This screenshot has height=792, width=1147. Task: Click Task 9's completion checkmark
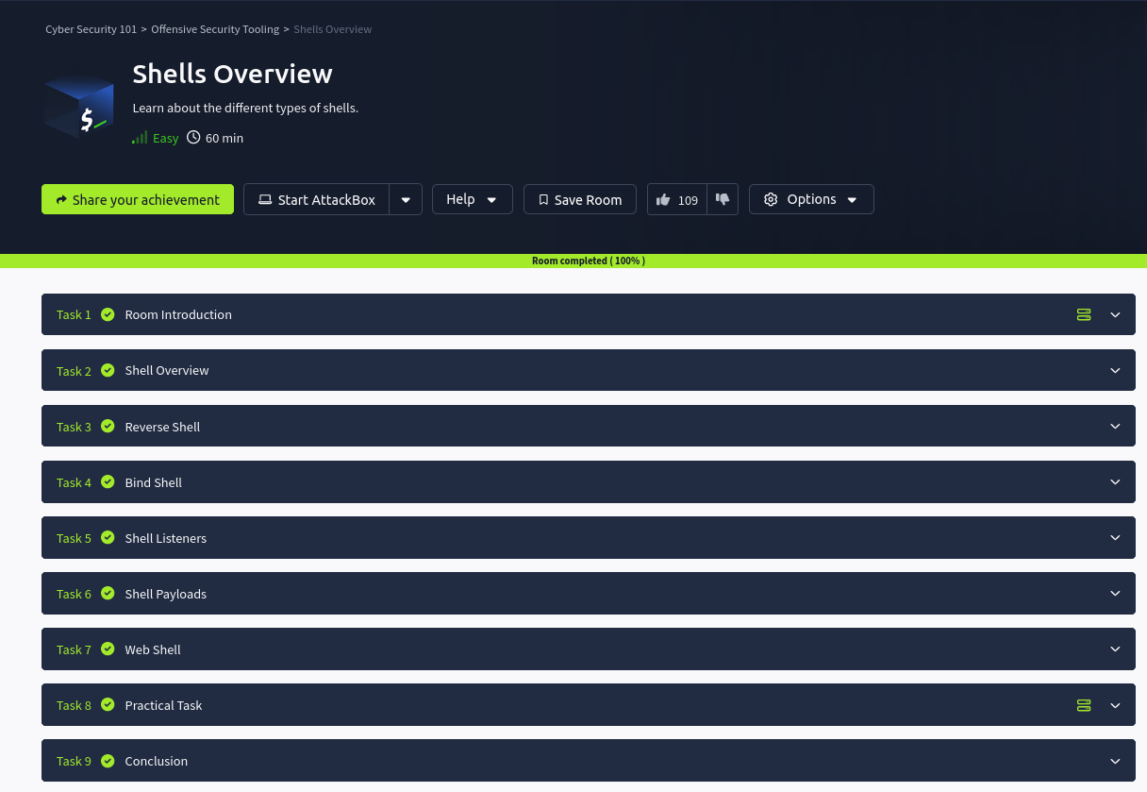(x=108, y=760)
